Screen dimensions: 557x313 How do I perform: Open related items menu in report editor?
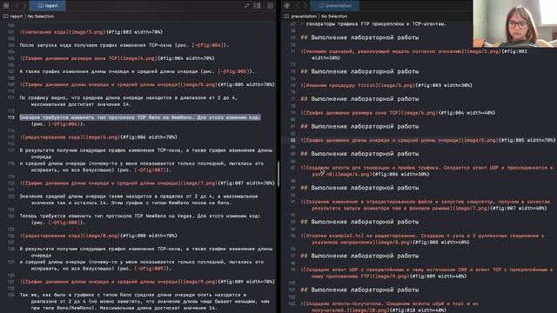[x=6, y=6]
